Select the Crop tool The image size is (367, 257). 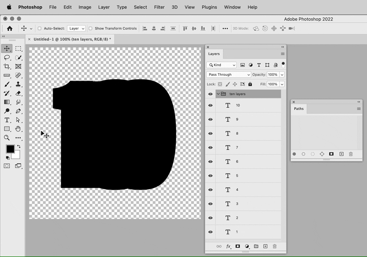point(7,66)
